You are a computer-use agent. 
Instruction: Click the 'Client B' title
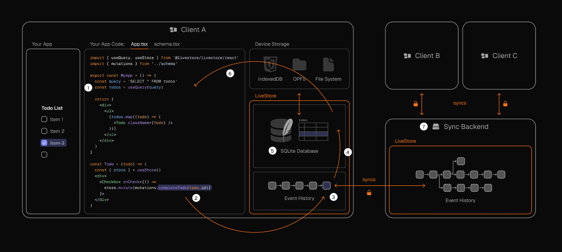(x=427, y=56)
